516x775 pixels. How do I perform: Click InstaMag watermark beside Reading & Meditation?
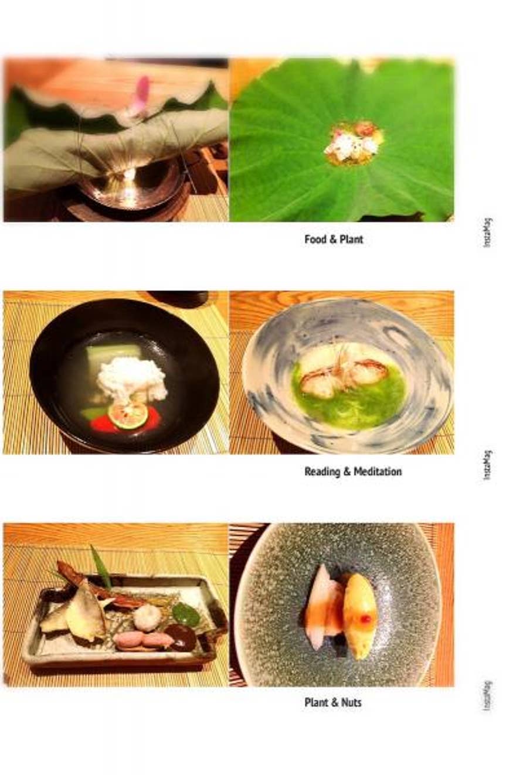coord(487,465)
